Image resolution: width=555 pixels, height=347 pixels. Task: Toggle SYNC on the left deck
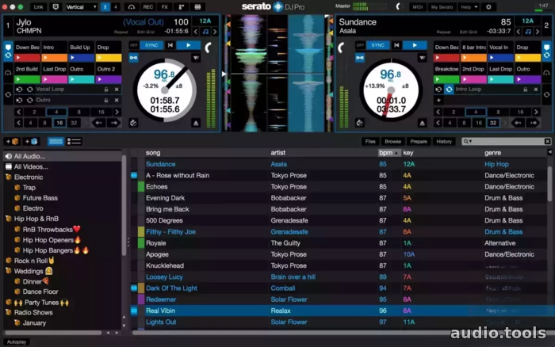(151, 45)
